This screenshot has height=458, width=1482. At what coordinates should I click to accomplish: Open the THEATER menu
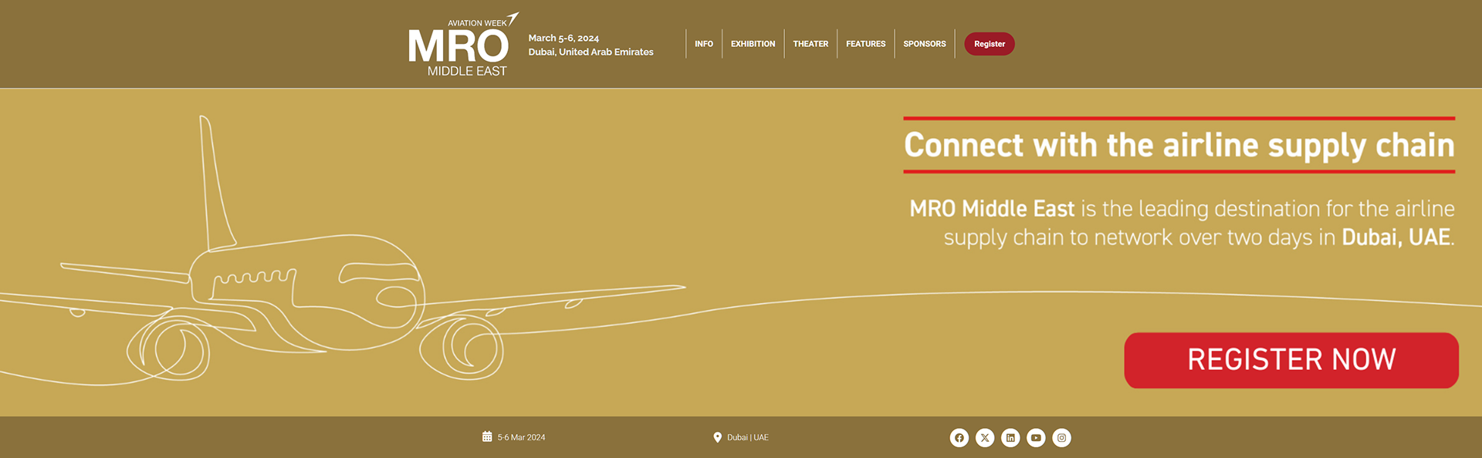(x=810, y=44)
